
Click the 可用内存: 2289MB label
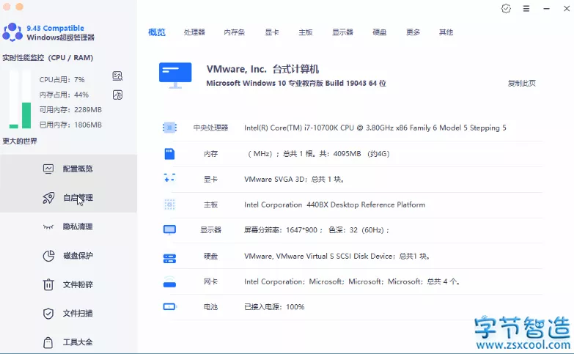(x=70, y=110)
